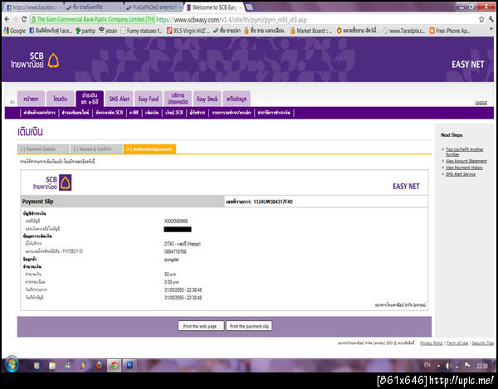Image resolution: width=498 pixels, height=389 pixels.
Task: Open the pantip bookmark
Action: coord(85,31)
